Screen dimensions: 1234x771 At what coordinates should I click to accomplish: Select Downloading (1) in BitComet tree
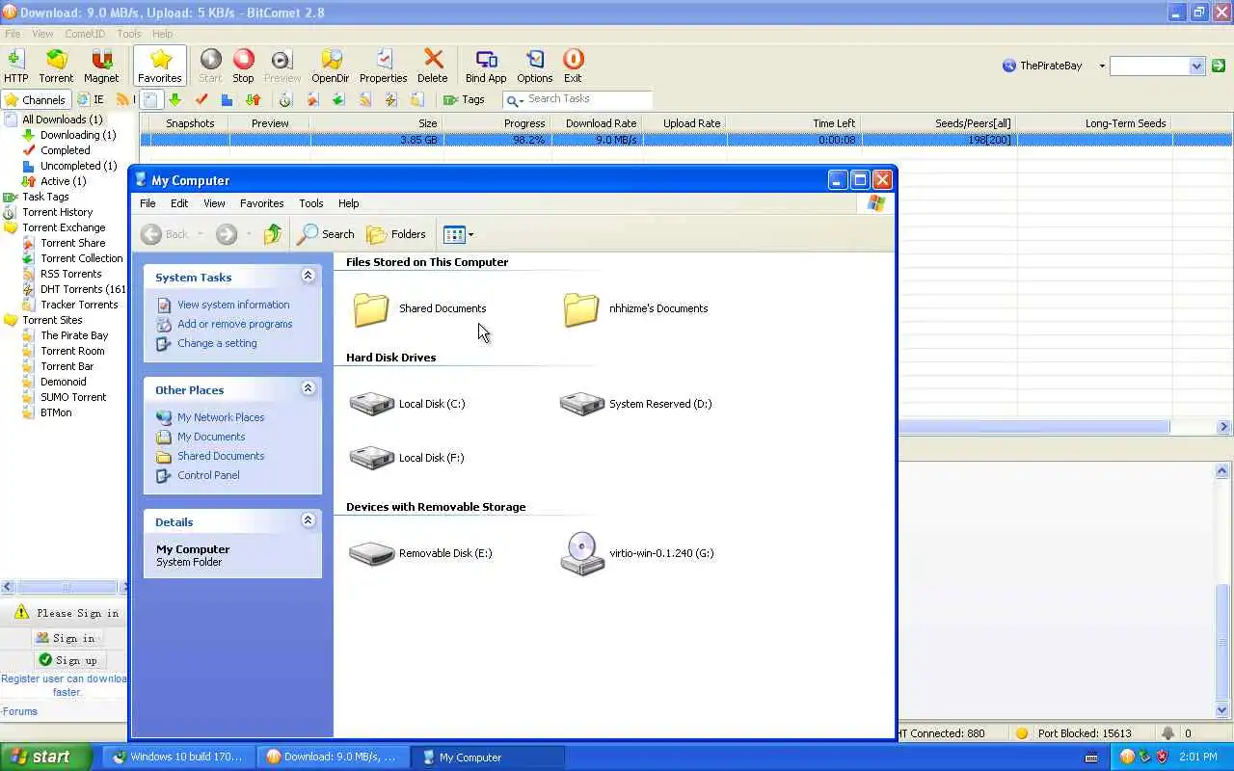pyautogui.click(x=77, y=135)
